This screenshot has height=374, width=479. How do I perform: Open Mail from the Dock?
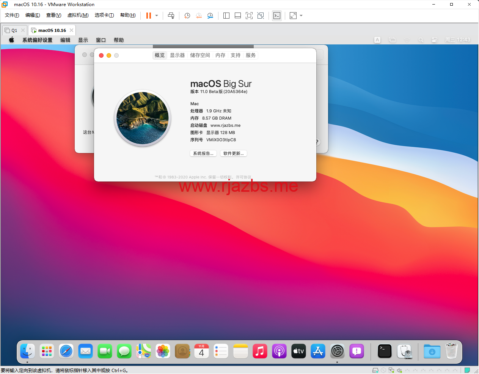click(85, 351)
